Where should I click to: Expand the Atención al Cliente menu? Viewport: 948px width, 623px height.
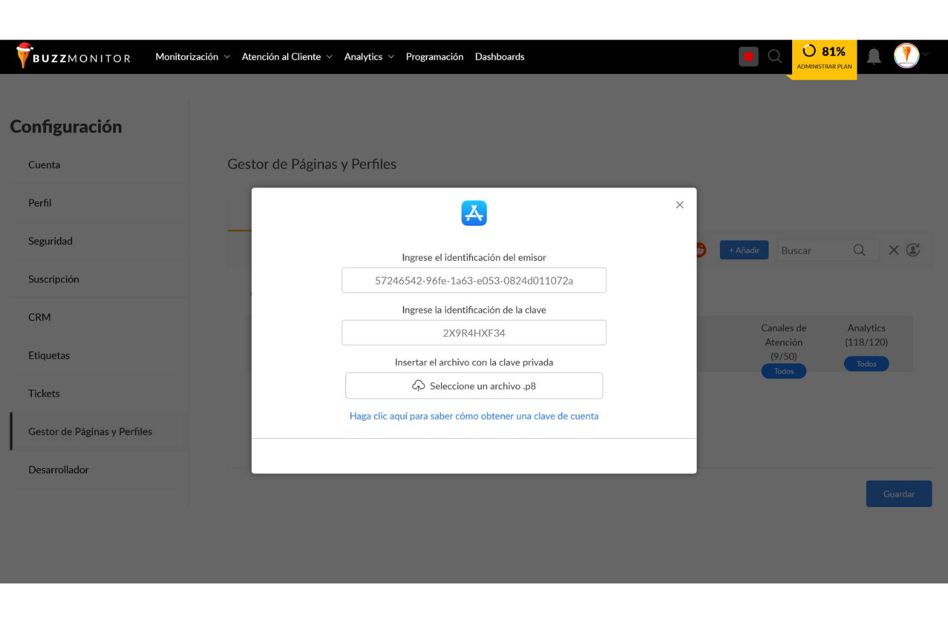tap(286, 57)
